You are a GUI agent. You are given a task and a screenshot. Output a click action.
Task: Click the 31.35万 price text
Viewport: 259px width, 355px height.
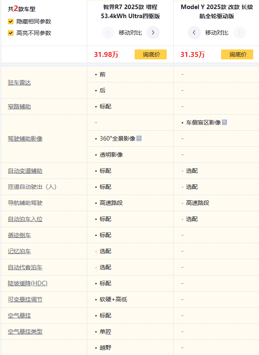(192, 54)
